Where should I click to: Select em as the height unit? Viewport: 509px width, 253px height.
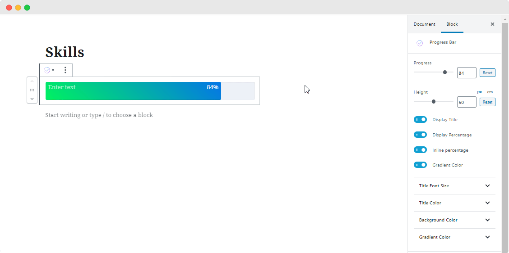click(x=490, y=92)
